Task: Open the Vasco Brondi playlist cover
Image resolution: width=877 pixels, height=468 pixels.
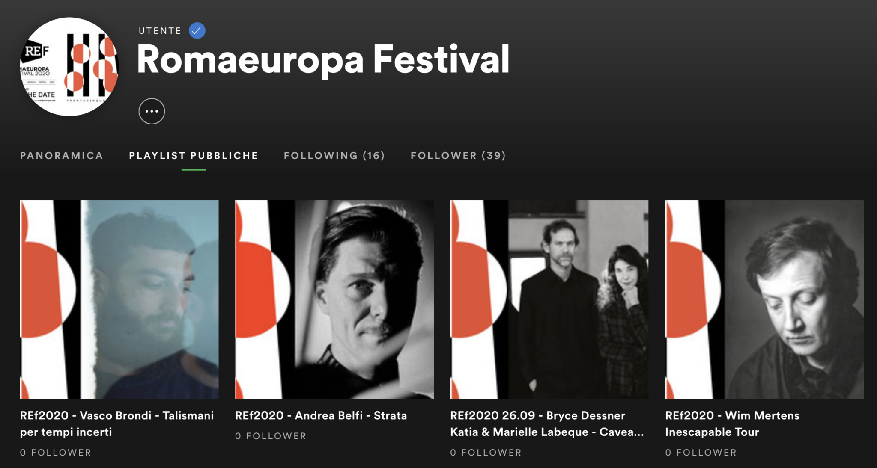Action: pyautogui.click(x=119, y=299)
